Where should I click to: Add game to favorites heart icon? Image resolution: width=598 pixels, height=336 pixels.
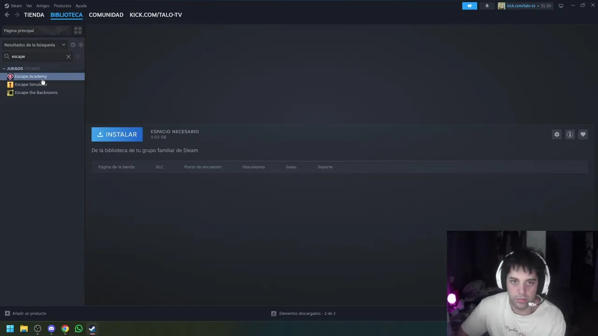(x=583, y=134)
